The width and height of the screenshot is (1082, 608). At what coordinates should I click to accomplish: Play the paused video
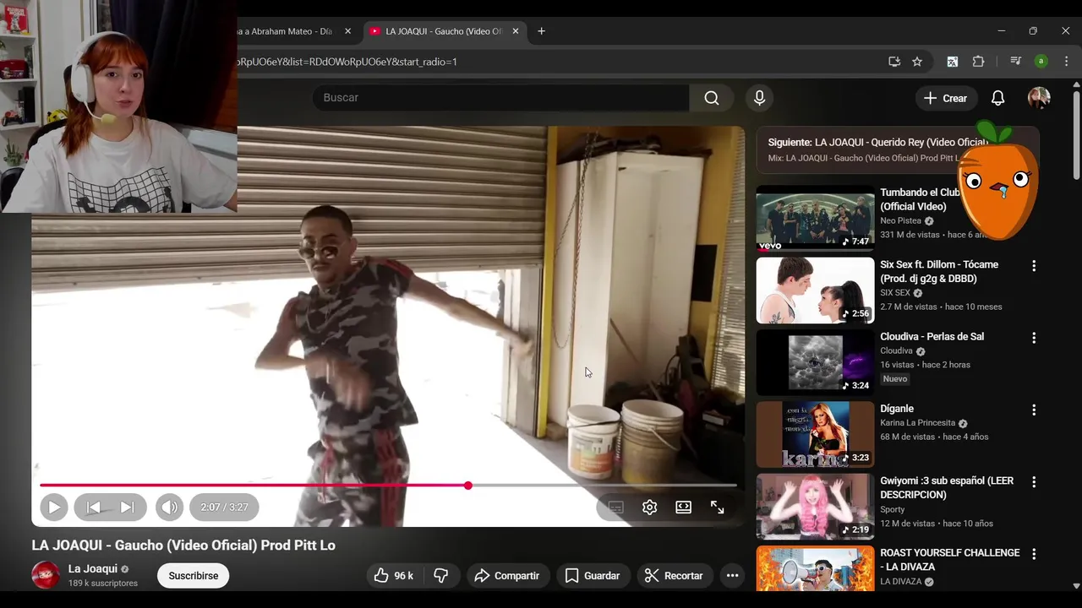(53, 508)
